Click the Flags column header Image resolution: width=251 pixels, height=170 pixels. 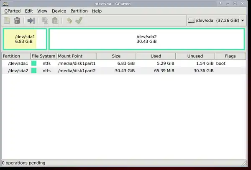(x=230, y=56)
